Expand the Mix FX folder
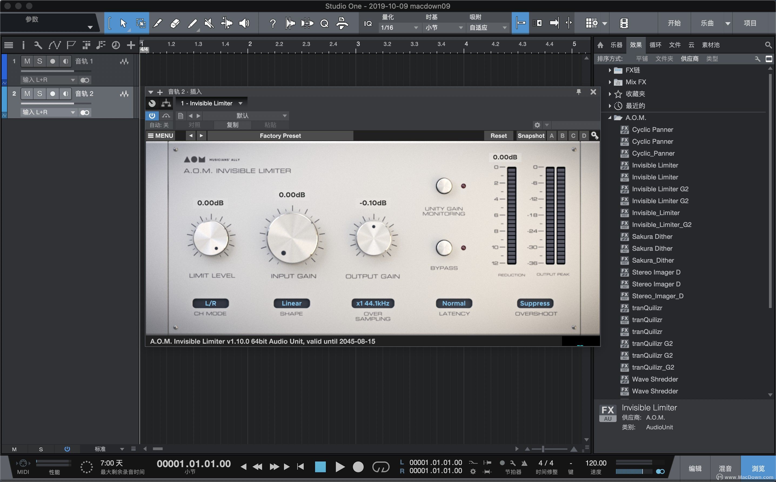This screenshot has height=482, width=776. pyautogui.click(x=610, y=82)
